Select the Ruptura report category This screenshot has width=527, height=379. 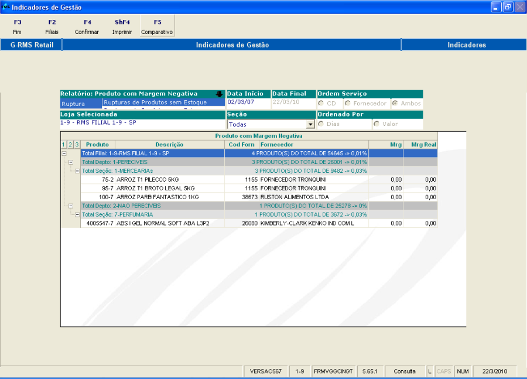(81, 104)
